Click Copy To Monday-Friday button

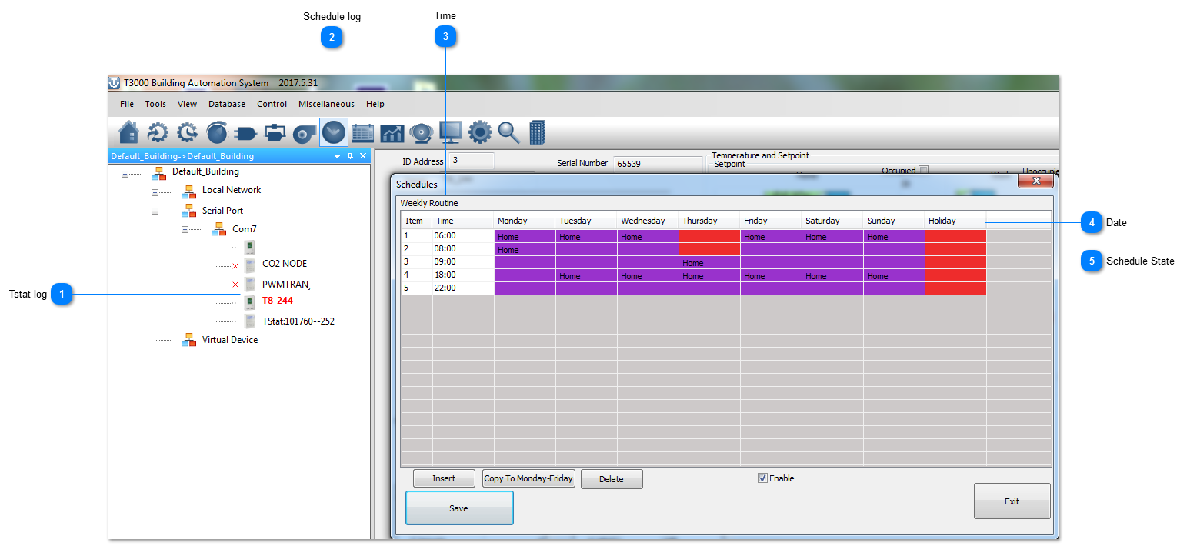point(528,478)
